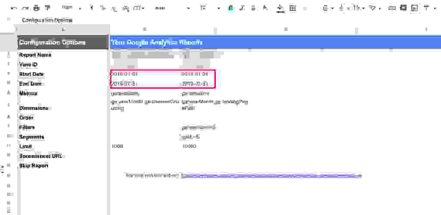Open the help information hyperlink
The image size is (441, 215).
271,176
